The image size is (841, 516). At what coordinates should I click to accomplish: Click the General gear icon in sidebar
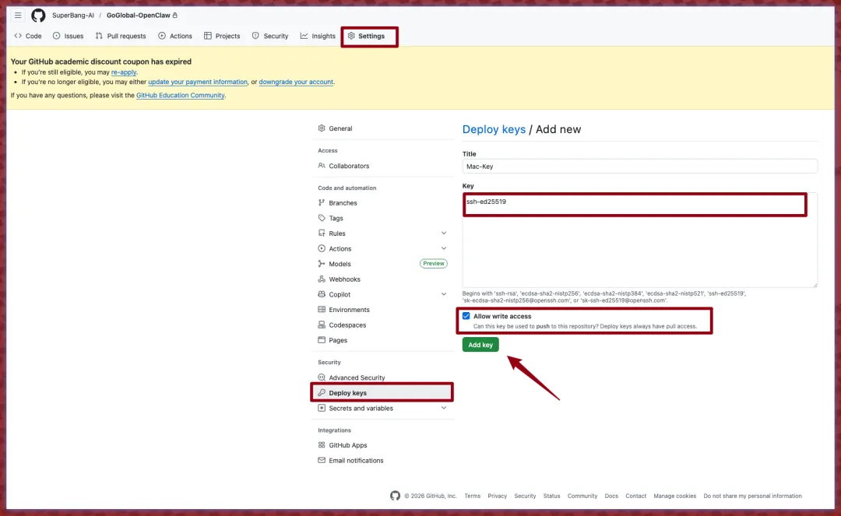click(322, 128)
